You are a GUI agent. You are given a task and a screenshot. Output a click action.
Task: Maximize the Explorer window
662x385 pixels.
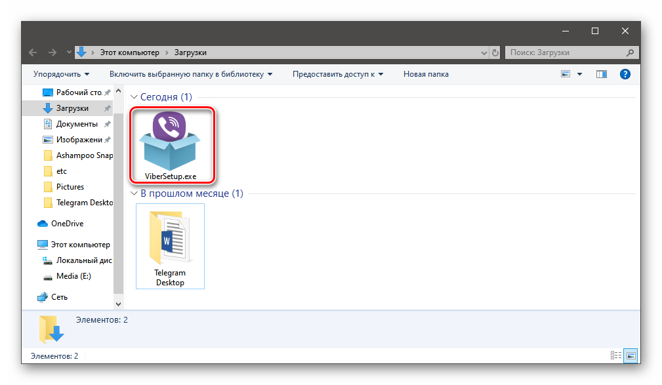(x=595, y=31)
